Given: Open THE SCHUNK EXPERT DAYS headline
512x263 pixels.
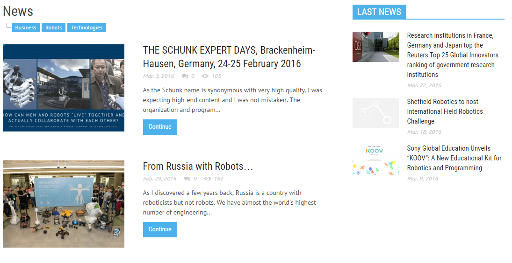Looking at the screenshot, I should pyautogui.click(x=229, y=57).
